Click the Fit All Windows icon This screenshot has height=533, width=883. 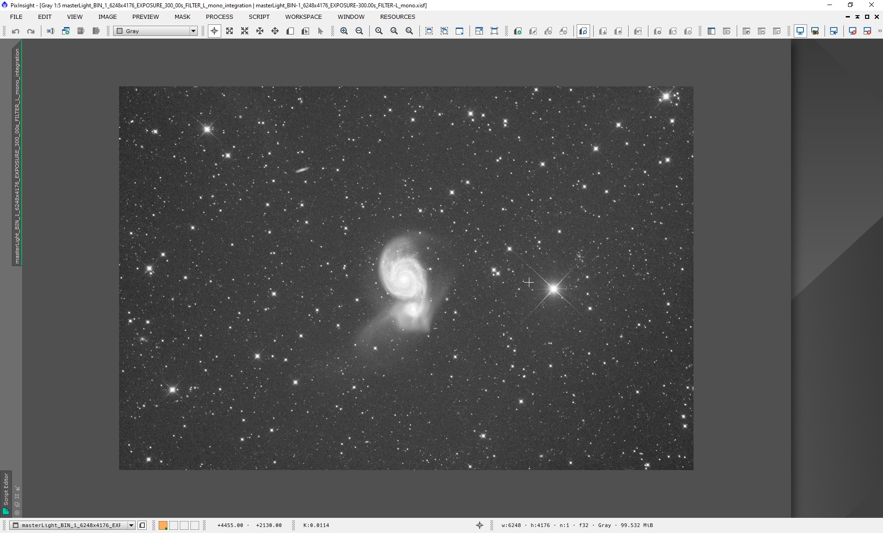[x=444, y=31]
